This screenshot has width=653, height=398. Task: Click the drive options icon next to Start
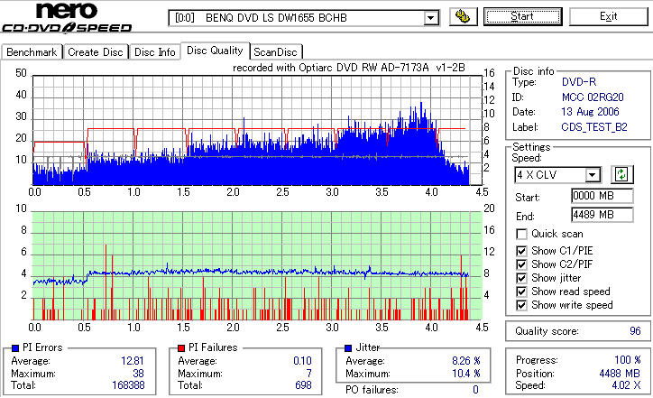coord(463,16)
